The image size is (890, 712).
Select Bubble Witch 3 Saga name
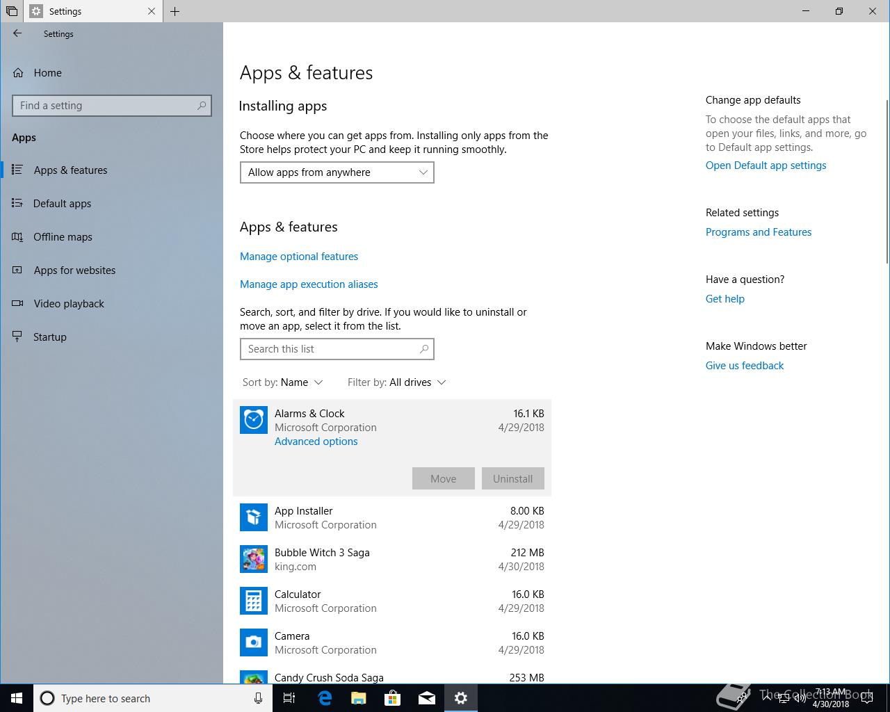[x=322, y=553]
